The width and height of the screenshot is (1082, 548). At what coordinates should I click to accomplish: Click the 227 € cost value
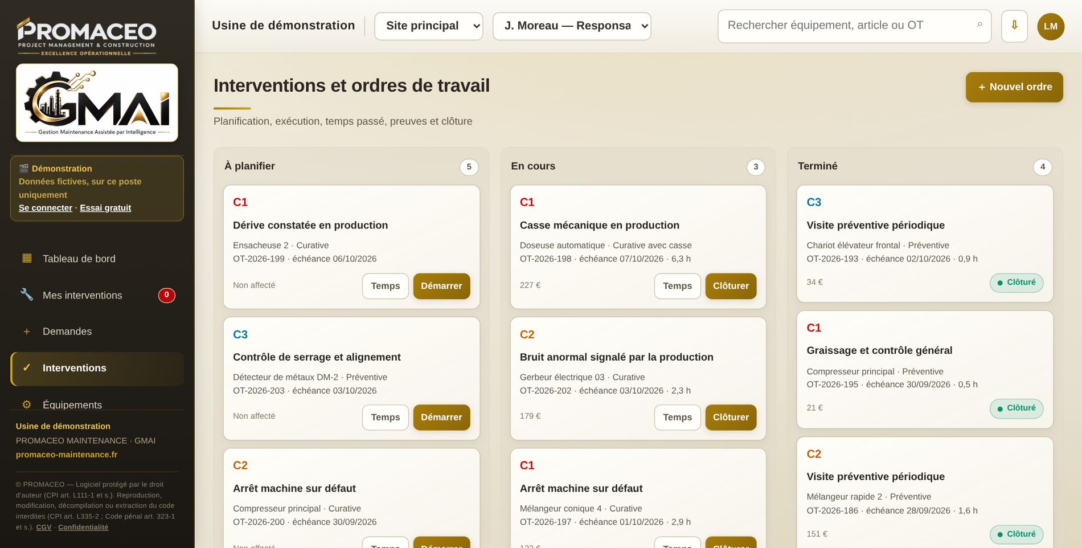point(530,285)
